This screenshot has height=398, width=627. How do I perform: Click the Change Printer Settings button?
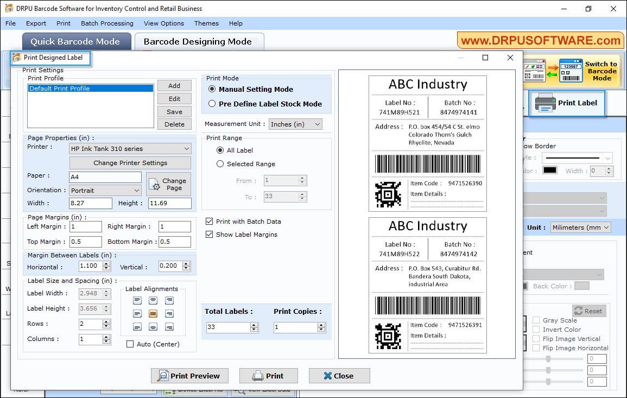(x=130, y=162)
